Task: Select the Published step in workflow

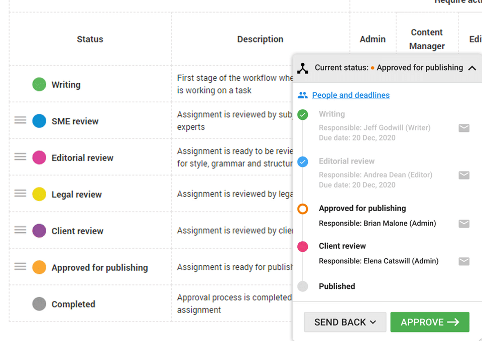Action: click(336, 286)
